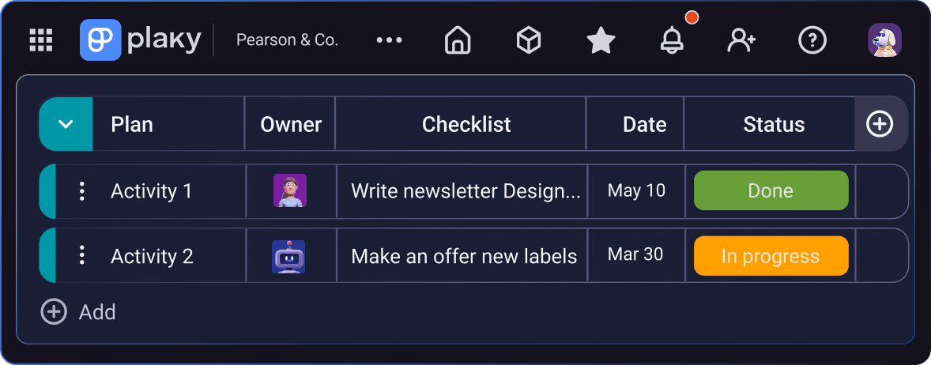931x365 pixels.
Task: Add a new column with plus button
Action: coord(880,124)
